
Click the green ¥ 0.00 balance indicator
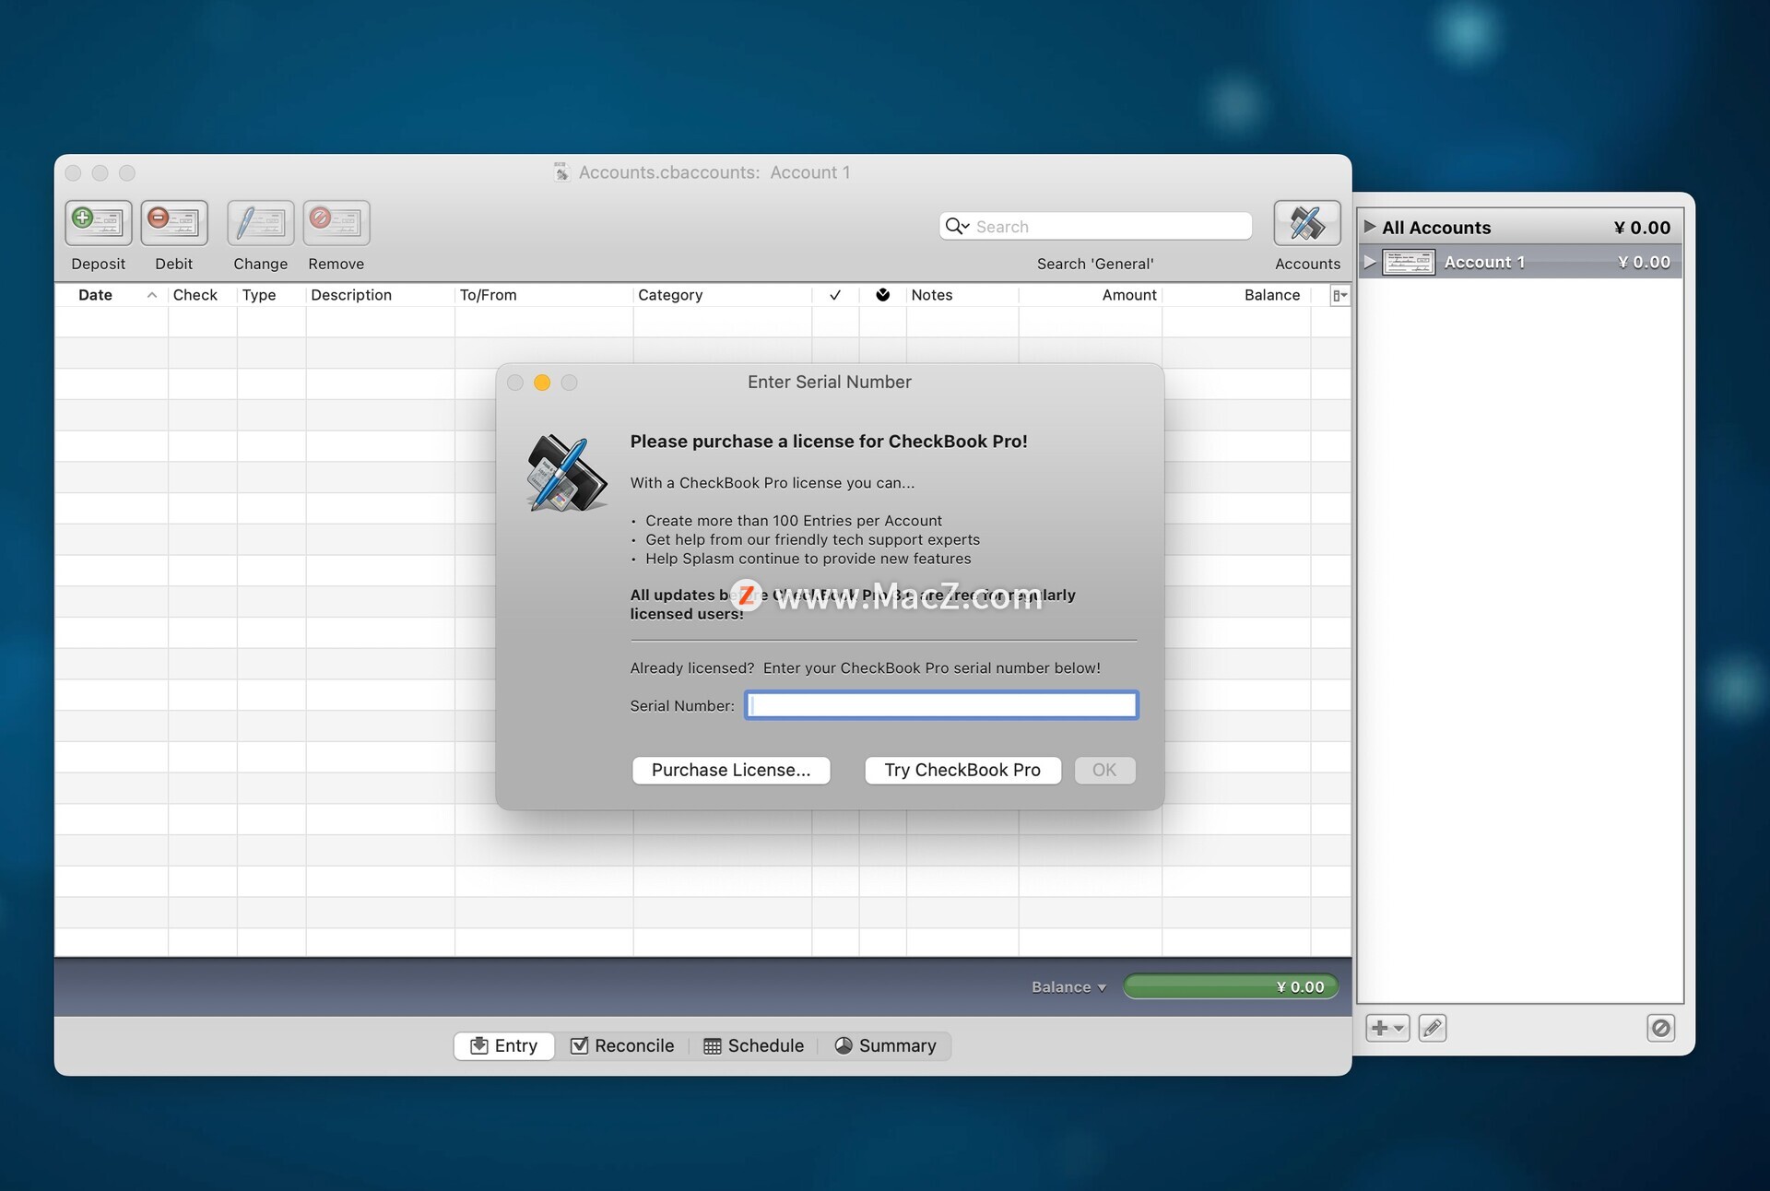pyautogui.click(x=1231, y=986)
